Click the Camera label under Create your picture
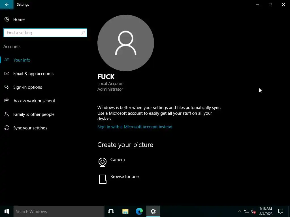 pos(118,160)
